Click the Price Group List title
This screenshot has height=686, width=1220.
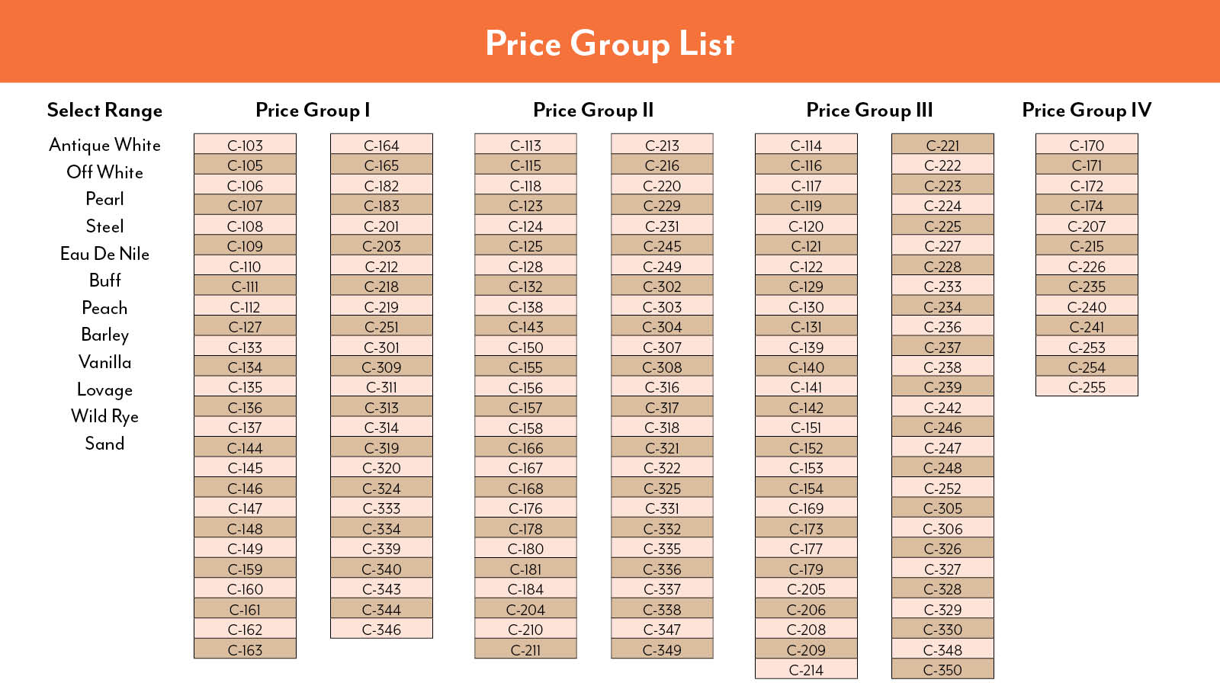[609, 43]
